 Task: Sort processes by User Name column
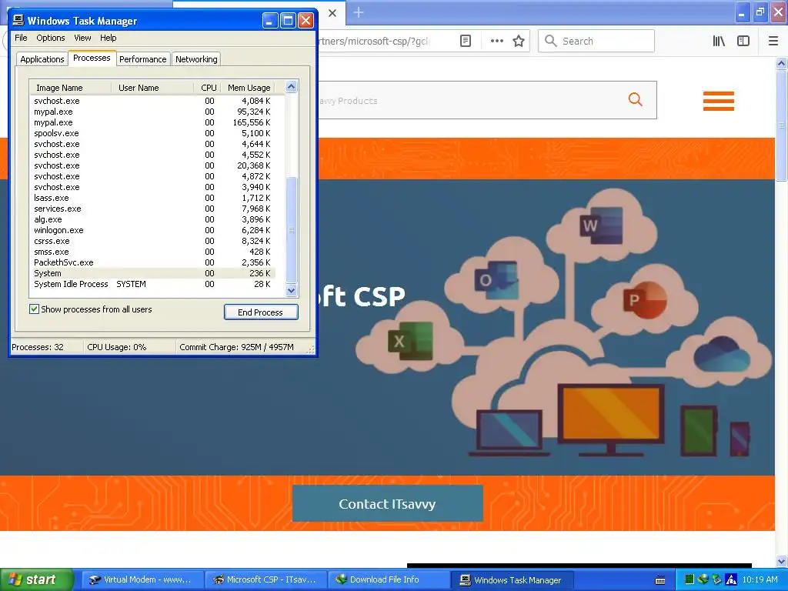point(152,88)
